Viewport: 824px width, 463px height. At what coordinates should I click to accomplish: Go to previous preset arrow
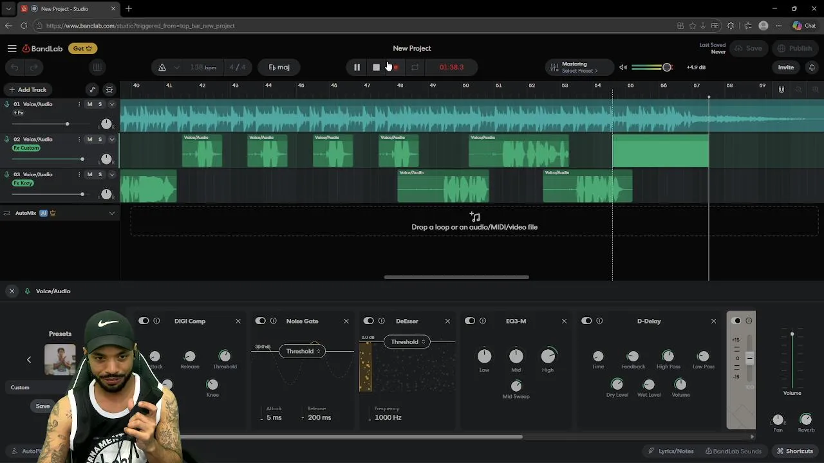pos(29,359)
